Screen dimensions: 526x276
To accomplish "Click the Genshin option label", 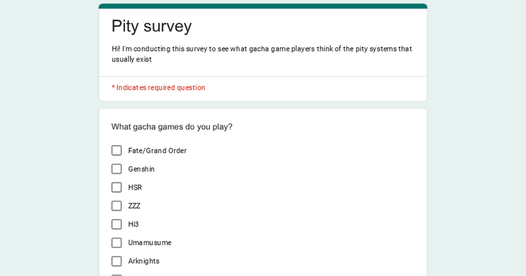I will [x=141, y=169].
